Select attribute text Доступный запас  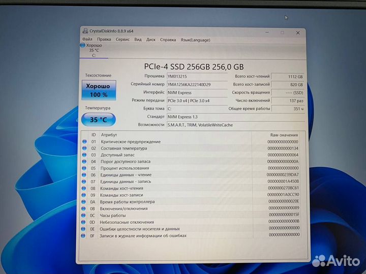pyautogui.click(x=117, y=155)
